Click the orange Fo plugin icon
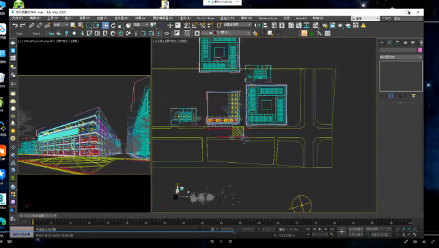The height and width of the screenshot is (248, 439). click(304, 33)
